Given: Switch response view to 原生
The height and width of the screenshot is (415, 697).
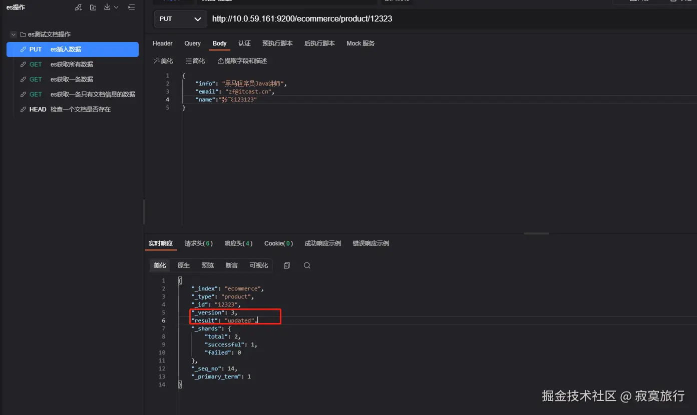Looking at the screenshot, I should click(184, 265).
